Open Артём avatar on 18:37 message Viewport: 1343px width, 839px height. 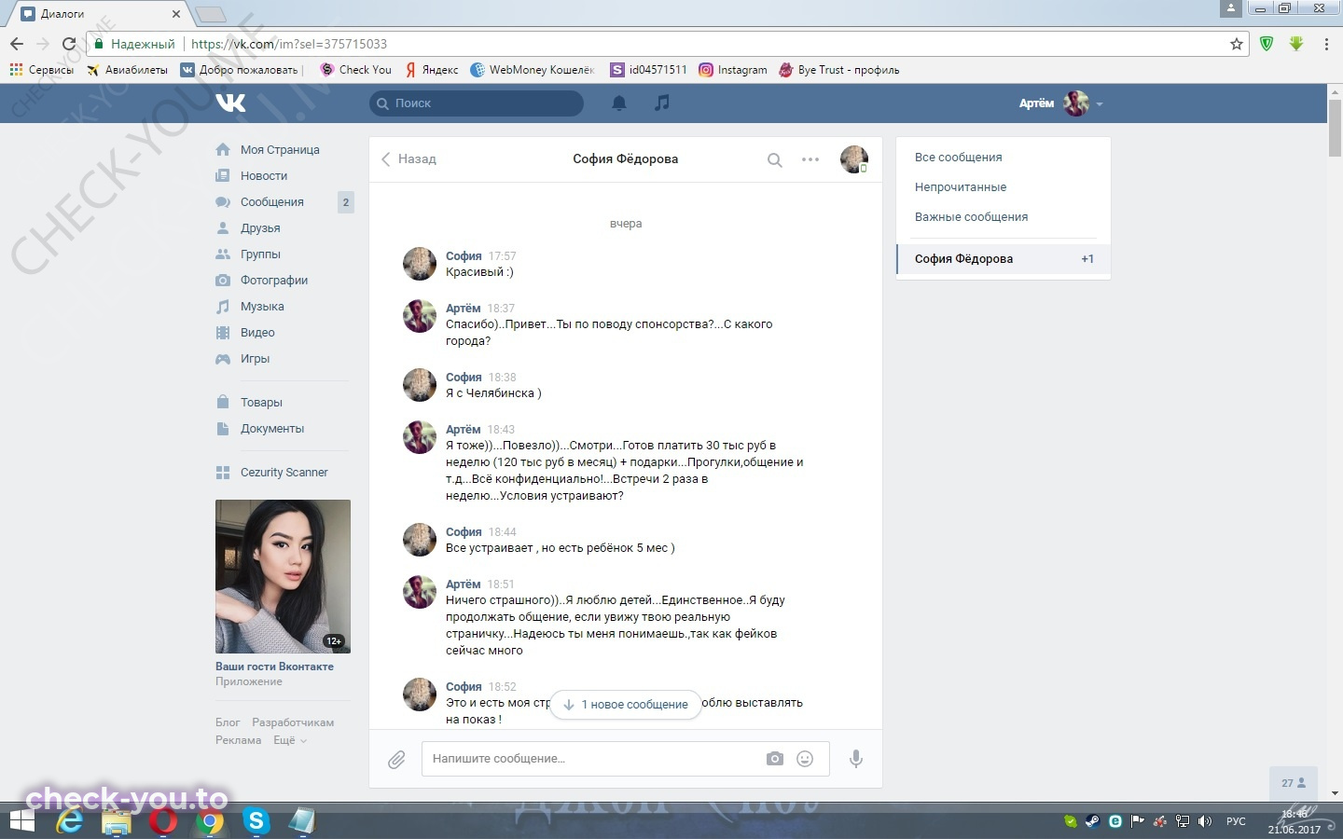(x=420, y=316)
